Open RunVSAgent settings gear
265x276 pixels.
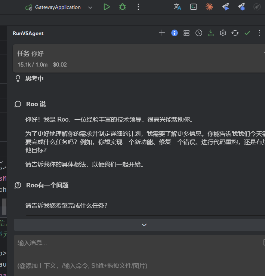pos(223,33)
